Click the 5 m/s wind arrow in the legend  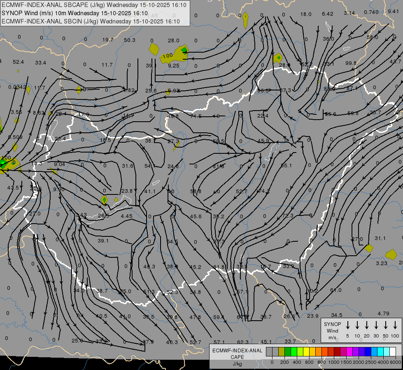(347, 325)
